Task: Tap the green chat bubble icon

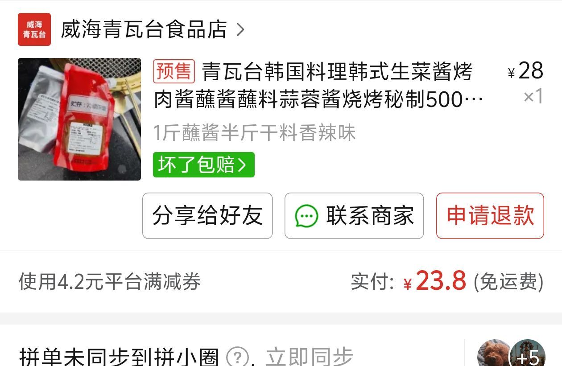Action: tap(306, 217)
